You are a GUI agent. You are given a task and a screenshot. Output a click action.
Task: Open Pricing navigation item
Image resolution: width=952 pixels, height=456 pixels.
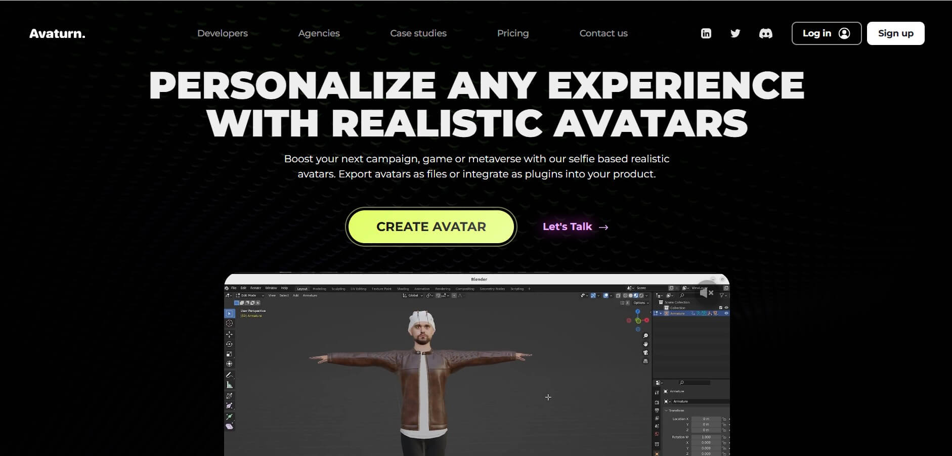[x=513, y=33]
